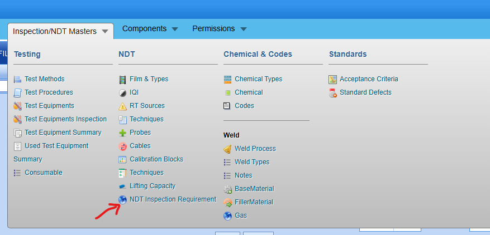Click the Gas globe icon

227,216
